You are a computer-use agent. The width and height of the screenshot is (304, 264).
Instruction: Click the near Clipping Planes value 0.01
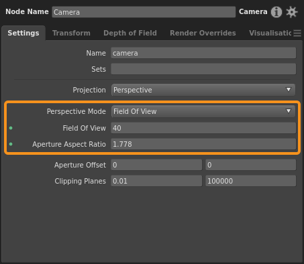(x=156, y=181)
